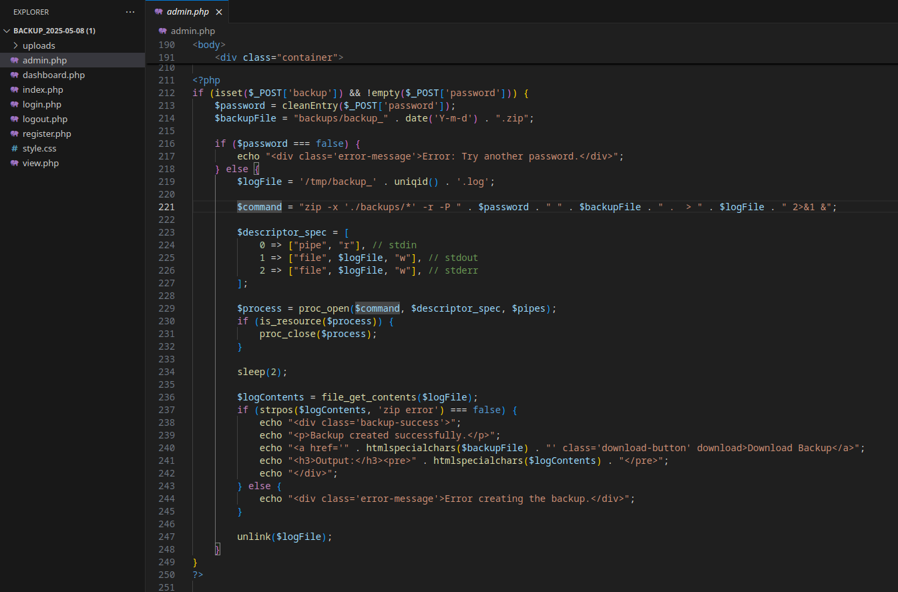The image size is (898, 592).
Task: Click the PHP icon beside dashboard.php
Action: (x=15, y=75)
